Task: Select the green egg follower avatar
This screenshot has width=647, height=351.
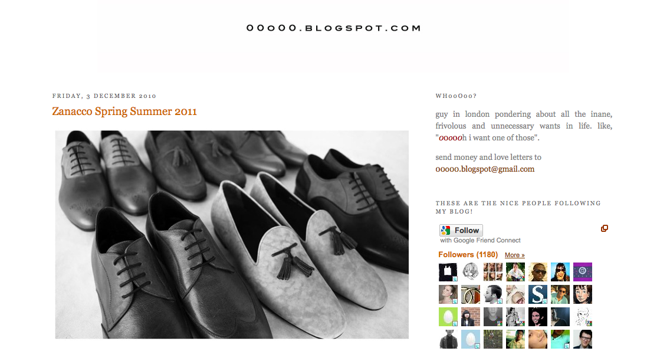Action: pyautogui.click(x=448, y=317)
